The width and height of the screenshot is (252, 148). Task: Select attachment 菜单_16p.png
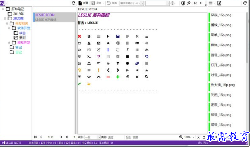coord(221,35)
